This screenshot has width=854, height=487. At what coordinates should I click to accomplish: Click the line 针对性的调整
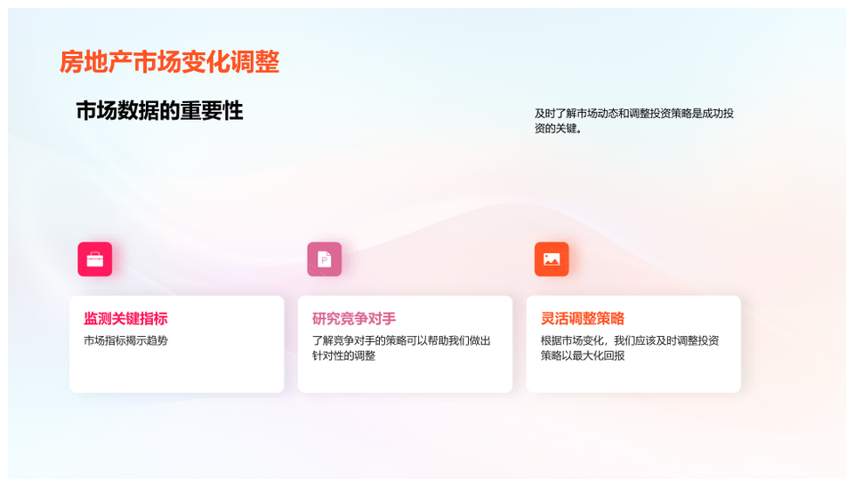pos(343,355)
